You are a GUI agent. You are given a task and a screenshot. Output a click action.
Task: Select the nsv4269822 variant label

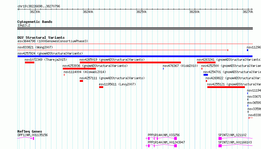coord(233,78)
